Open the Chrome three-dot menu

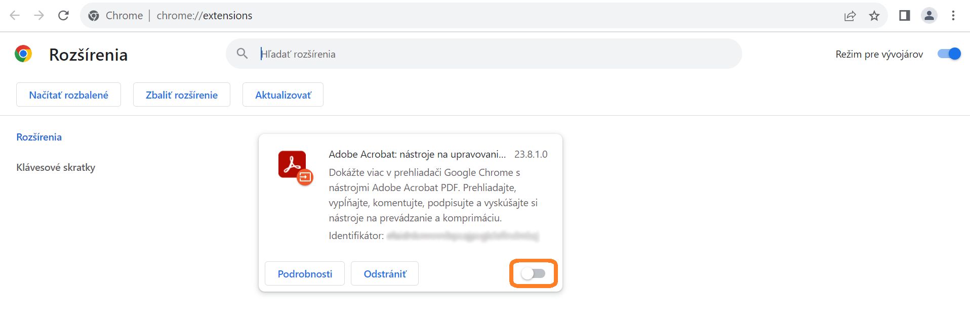(x=954, y=16)
